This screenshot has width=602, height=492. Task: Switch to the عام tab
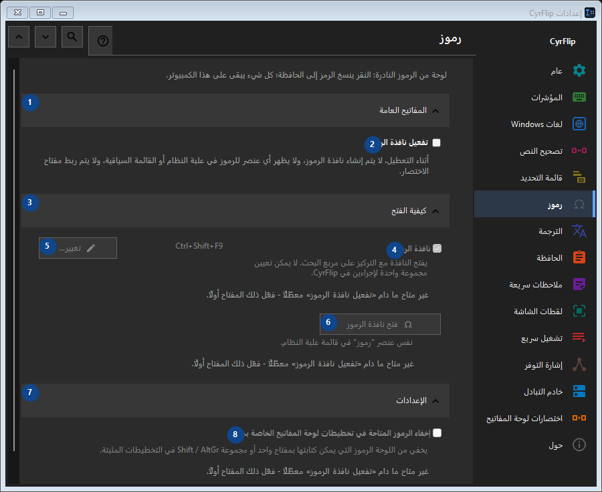(x=535, y=71)
